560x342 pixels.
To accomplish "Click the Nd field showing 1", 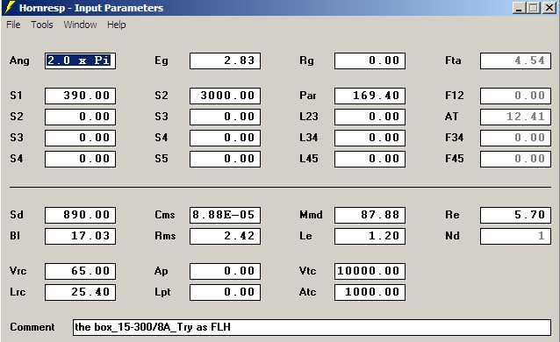I will coord(515,236).
